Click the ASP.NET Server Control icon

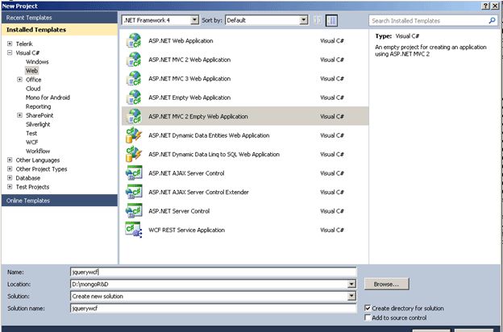point(134,211)
